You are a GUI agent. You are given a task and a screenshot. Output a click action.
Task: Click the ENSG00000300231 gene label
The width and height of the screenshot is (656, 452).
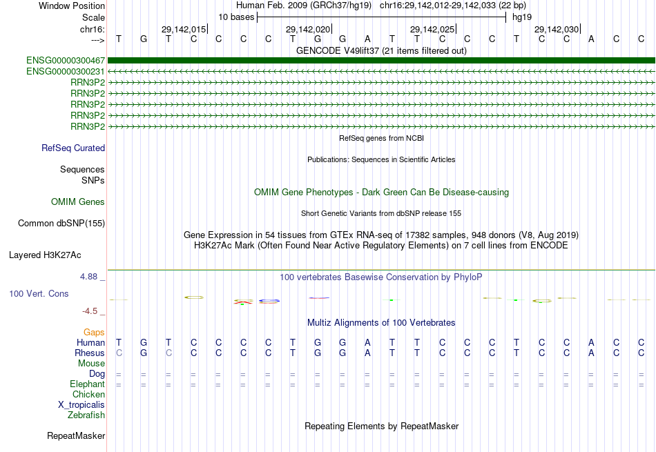(66, 72)
